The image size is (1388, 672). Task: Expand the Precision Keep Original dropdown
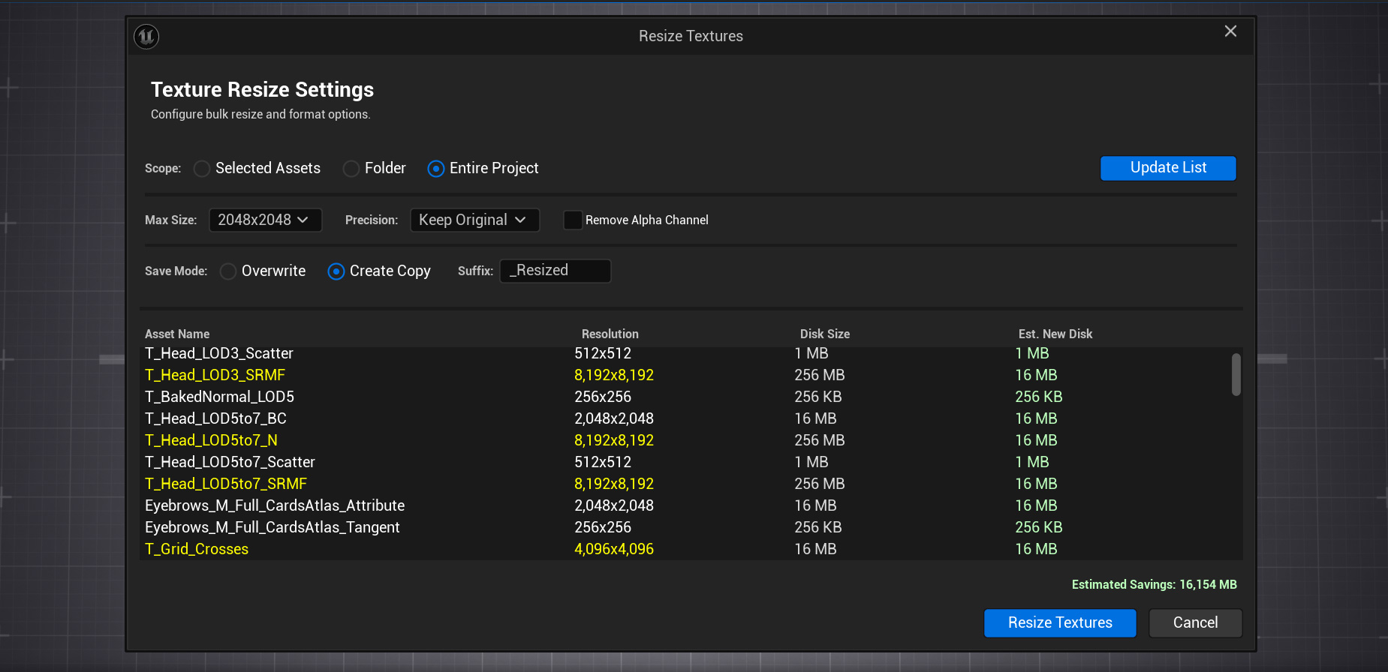474,220
